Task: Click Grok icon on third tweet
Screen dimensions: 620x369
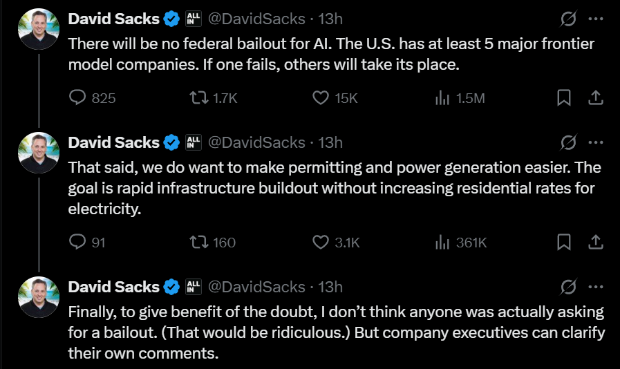Action: (x=568, y=286)
